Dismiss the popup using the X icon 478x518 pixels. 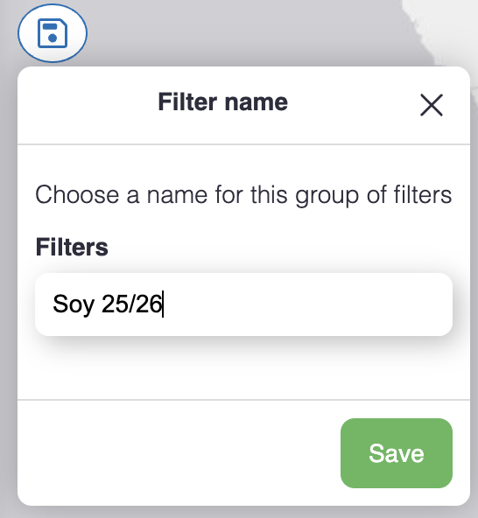[432, 105]
